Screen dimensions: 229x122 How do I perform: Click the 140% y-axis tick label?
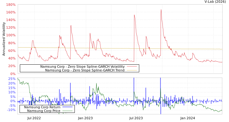[x=11, y=20]
